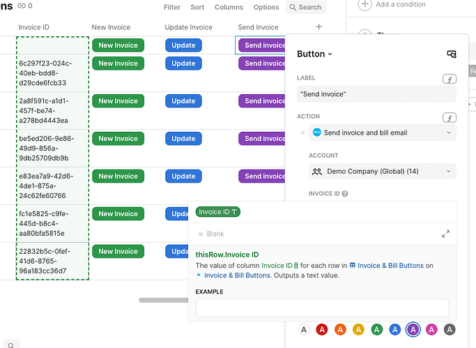Image resolution: width=476 pixels, height=348 pixels.
Task: Select the purple color swatch
Action: [413, 329]
